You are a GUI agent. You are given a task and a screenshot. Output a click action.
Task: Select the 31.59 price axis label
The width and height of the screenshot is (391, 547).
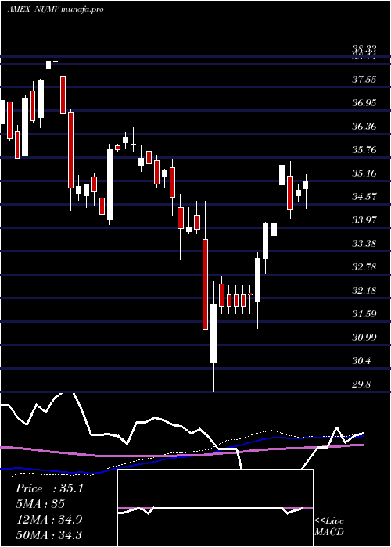click(364, 314)
